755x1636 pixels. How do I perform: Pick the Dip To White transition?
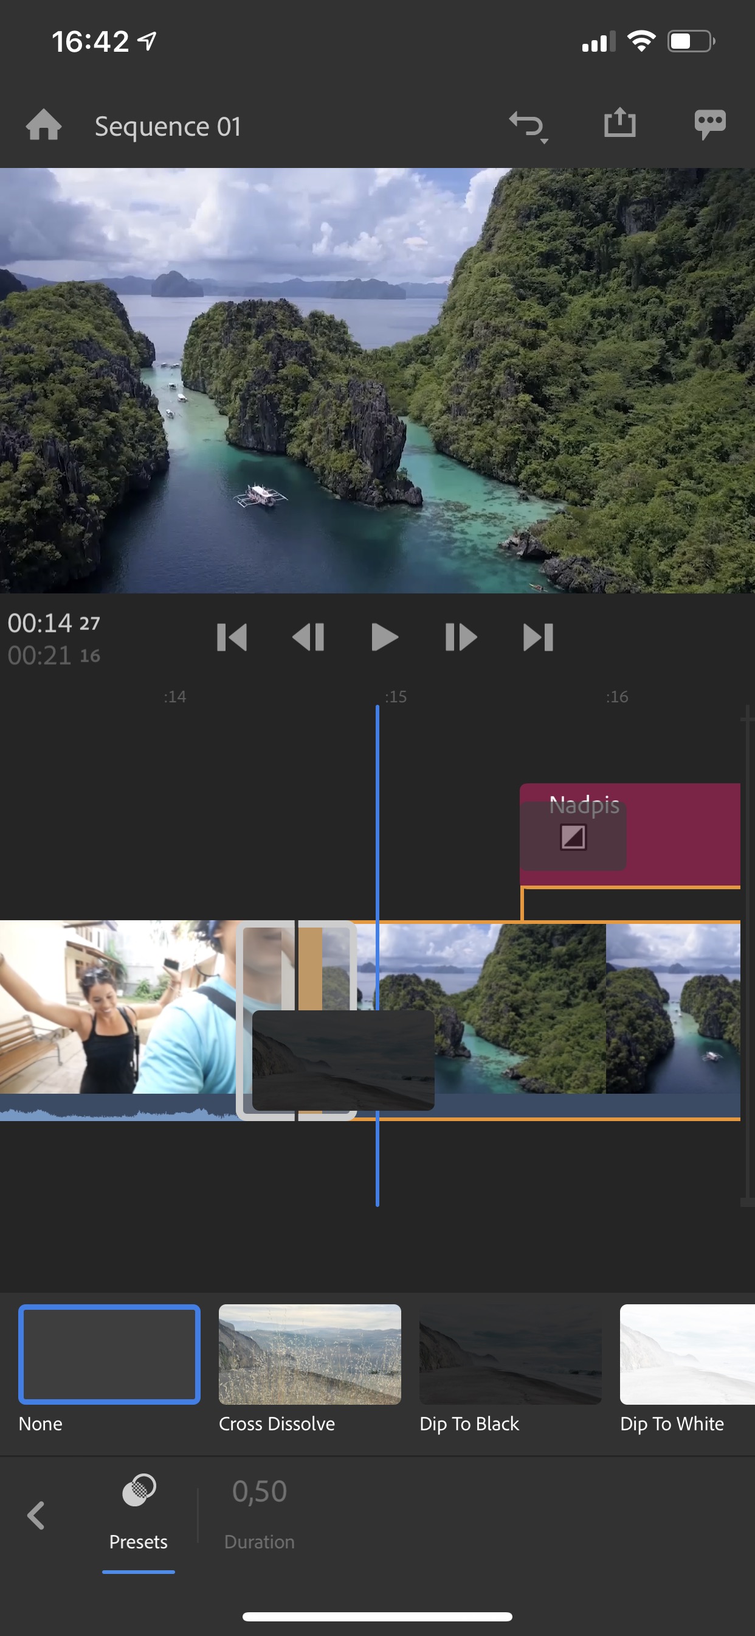tap(686, 1354)
